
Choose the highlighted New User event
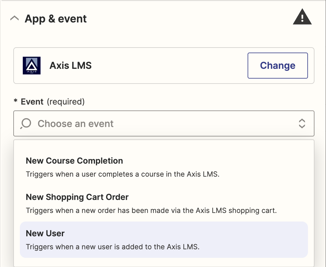[x=164, y=240]
